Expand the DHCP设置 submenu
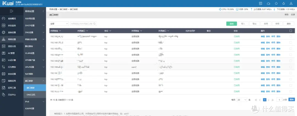This screenshot has width=297, height=116. (34, 26)
